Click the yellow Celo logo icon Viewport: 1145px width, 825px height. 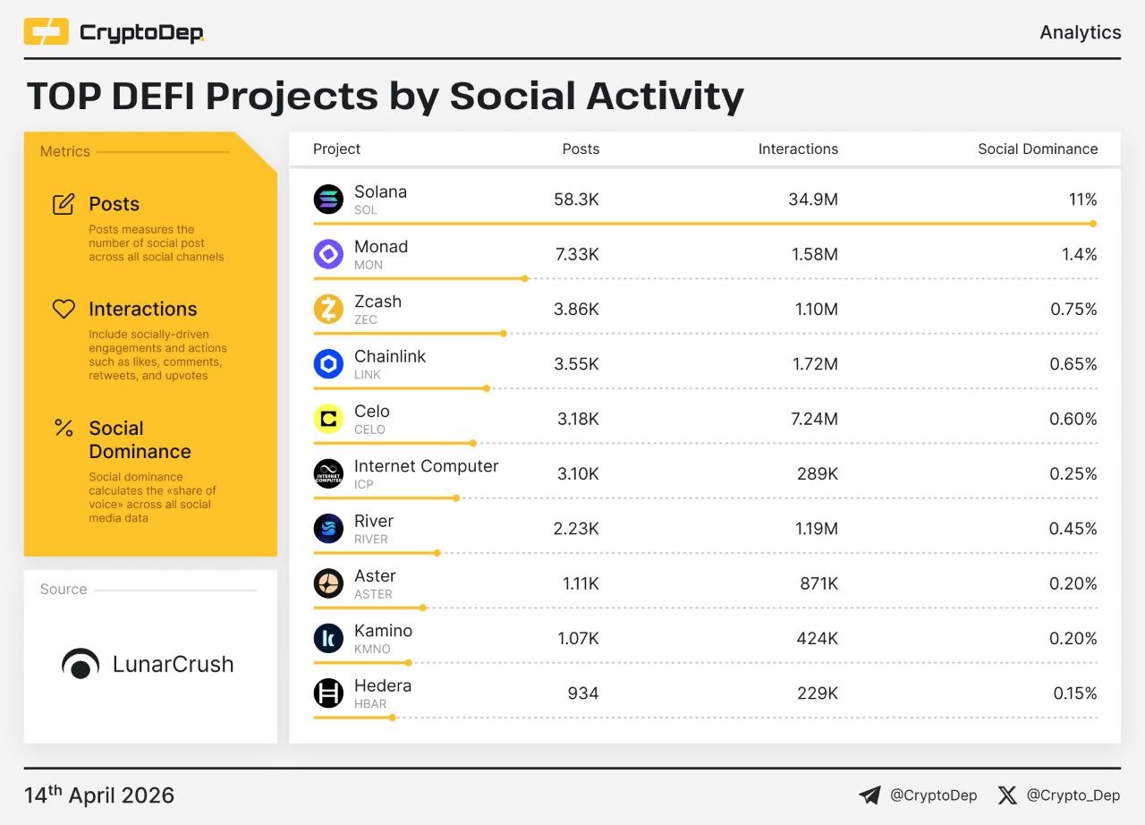pos(328,419)
